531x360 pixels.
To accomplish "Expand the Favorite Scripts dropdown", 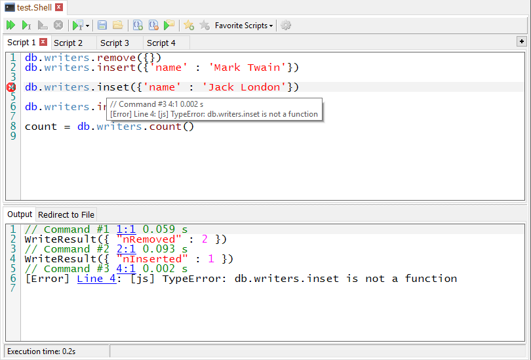I will pyautogui.click(x=244, y=26).
